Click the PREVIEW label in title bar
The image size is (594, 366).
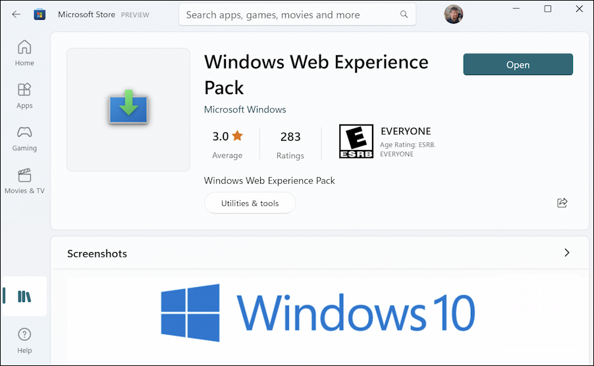[x=135, y=15]
